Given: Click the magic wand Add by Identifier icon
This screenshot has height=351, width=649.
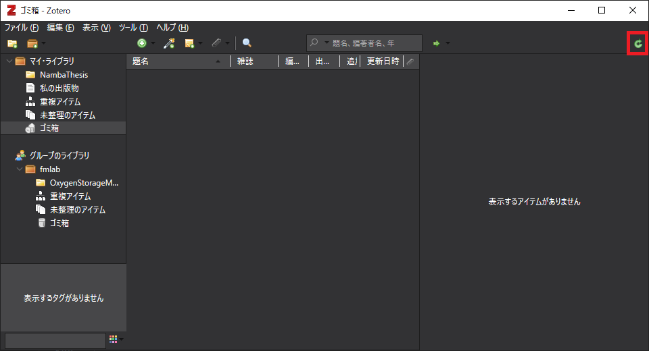Looking at the screenshot, I should pos(169,43).
